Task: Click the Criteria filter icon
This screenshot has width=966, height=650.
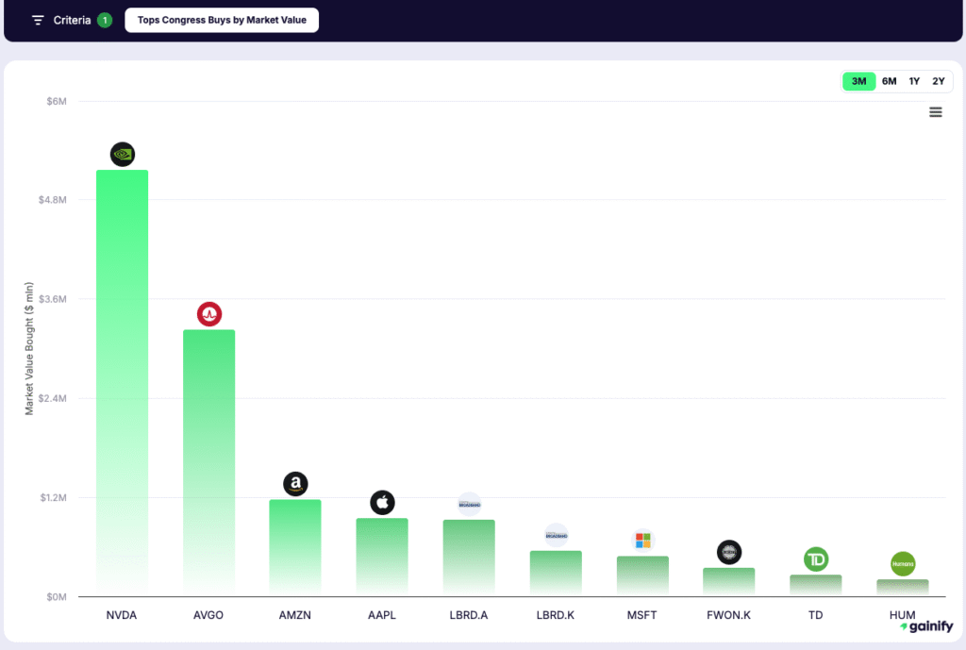Action: [x=38, y=21]
